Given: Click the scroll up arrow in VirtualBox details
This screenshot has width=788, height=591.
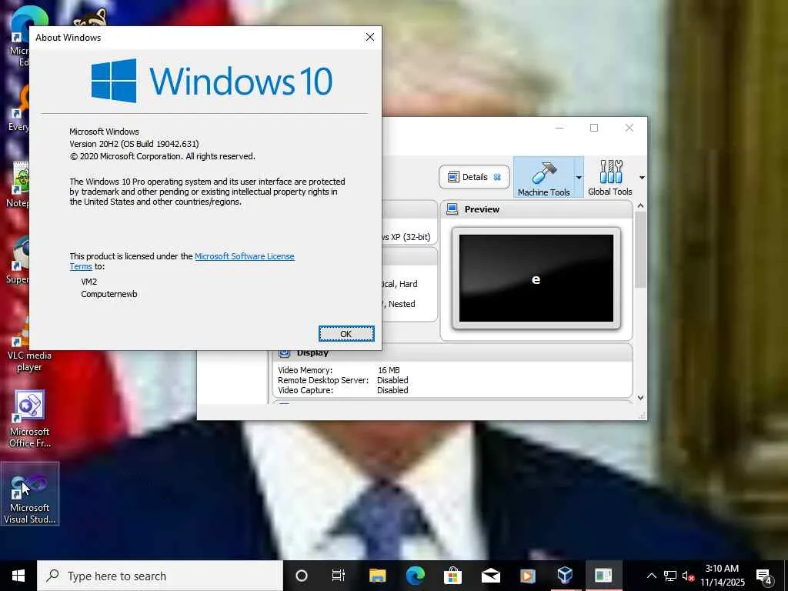Looking at the screenshot, I should tap(640, 206).
